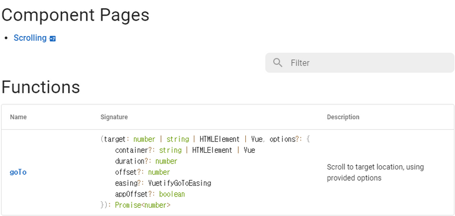Click the 'duration?: number' line
Screen dimensions: 455x216
click(x=146, y=161)
